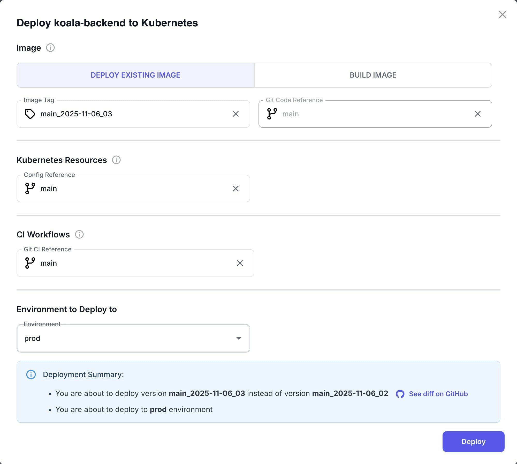Switch to the BUILD IMAGE tab
This screenshot has height=464, width=517.
(x=373, y=75)
